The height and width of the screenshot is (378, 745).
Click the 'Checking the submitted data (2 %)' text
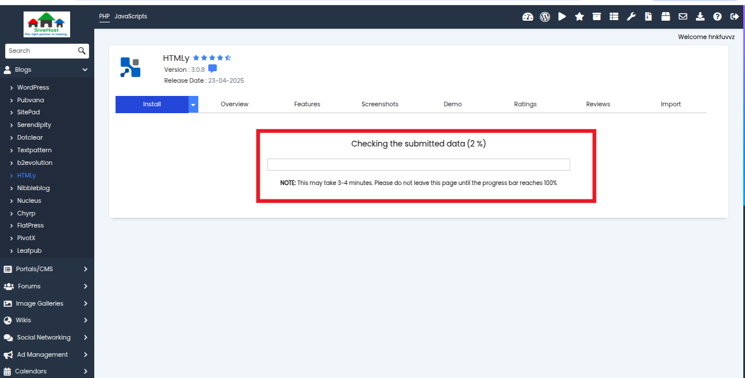pos(418,144)
